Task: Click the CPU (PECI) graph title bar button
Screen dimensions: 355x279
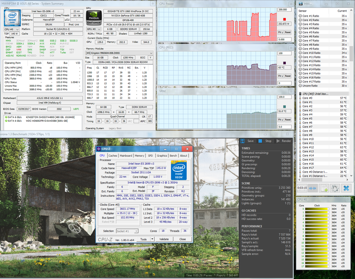Action: [291, 48]
